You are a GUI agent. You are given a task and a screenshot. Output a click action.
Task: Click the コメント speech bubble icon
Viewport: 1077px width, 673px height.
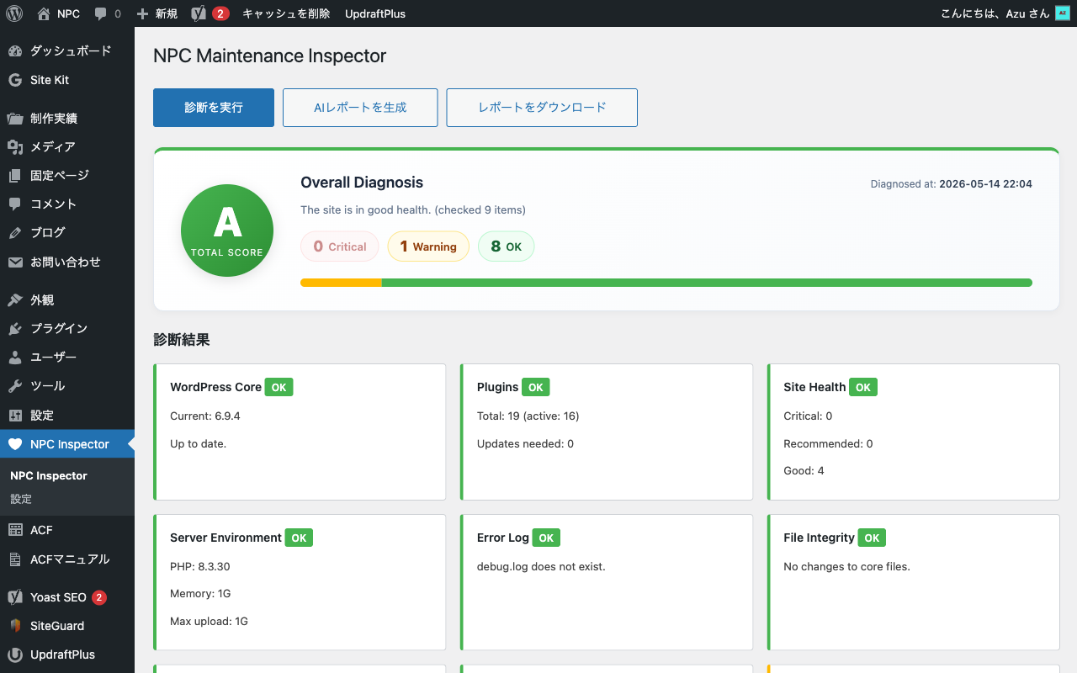[15, 204]
